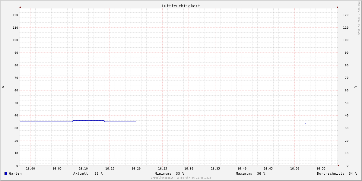Click the Luftfeuchtigkeit chart title
This screenshot has width=362, height=181.
coord(181,6)
